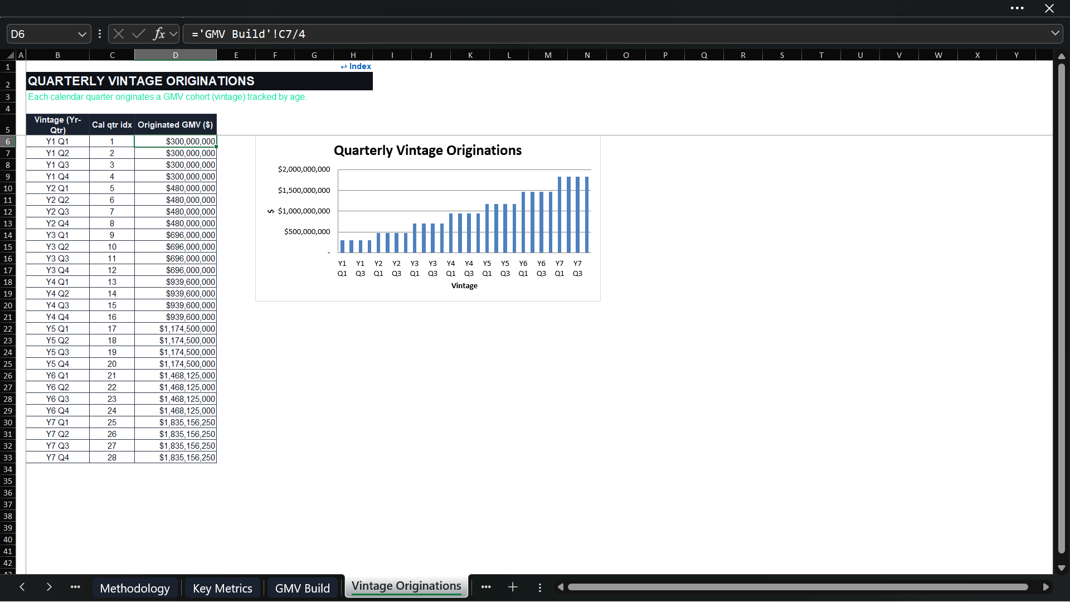
Task: Click the cancel formula X icon
Action: (x=119, y=34)
